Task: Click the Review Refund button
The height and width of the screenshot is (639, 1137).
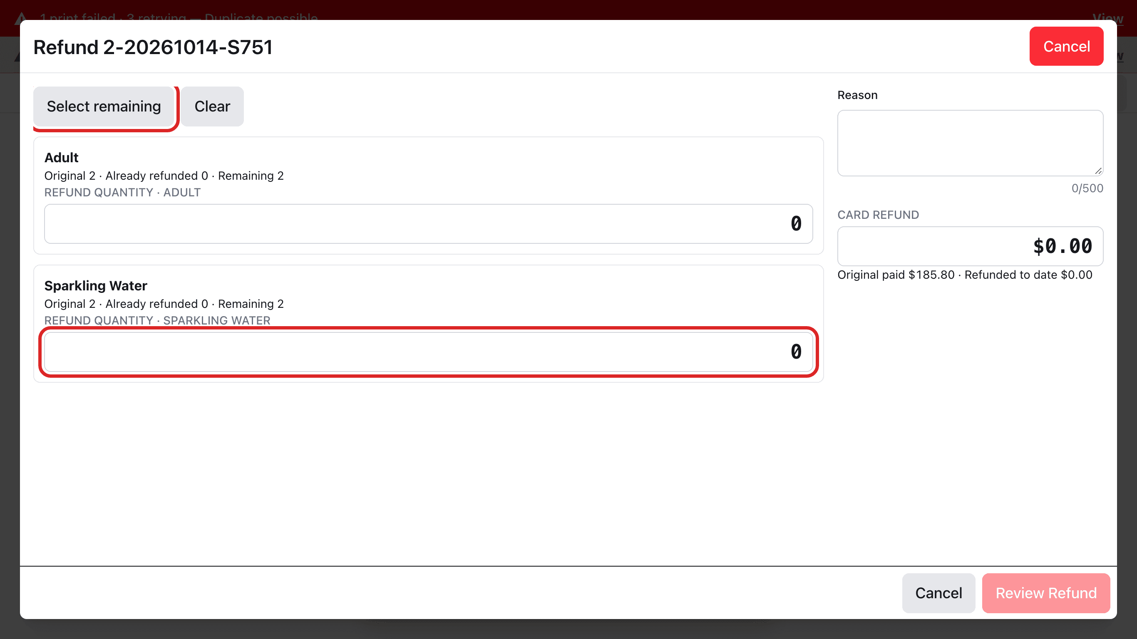Action: pos(1045,593)
